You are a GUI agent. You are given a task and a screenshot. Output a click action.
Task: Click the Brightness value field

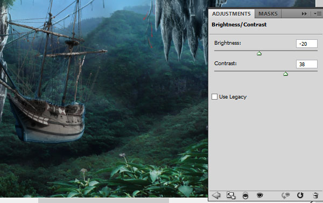tap(306, 44)
